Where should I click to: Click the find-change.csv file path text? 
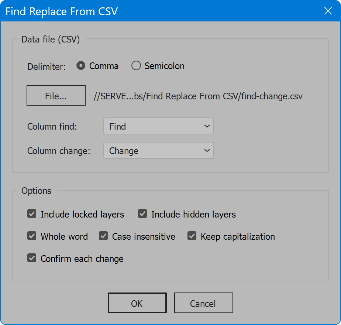(x=198, y=96)
